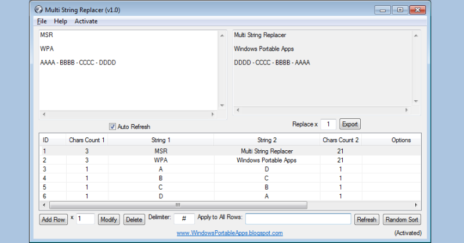Click the Windows Portable Apps output line
Viewport: 464px width, 243px height.
click(x=264, y=49)
